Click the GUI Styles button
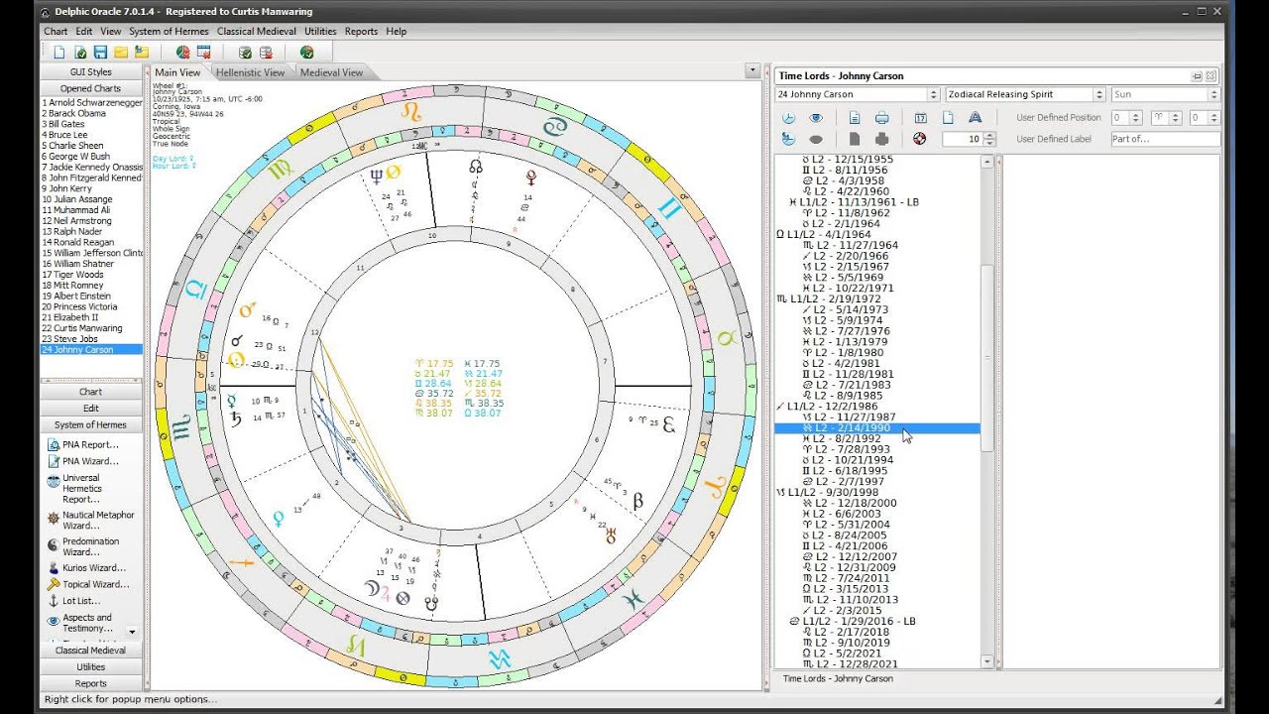This screenshot has height=714, width=1269. pos(90,72)
